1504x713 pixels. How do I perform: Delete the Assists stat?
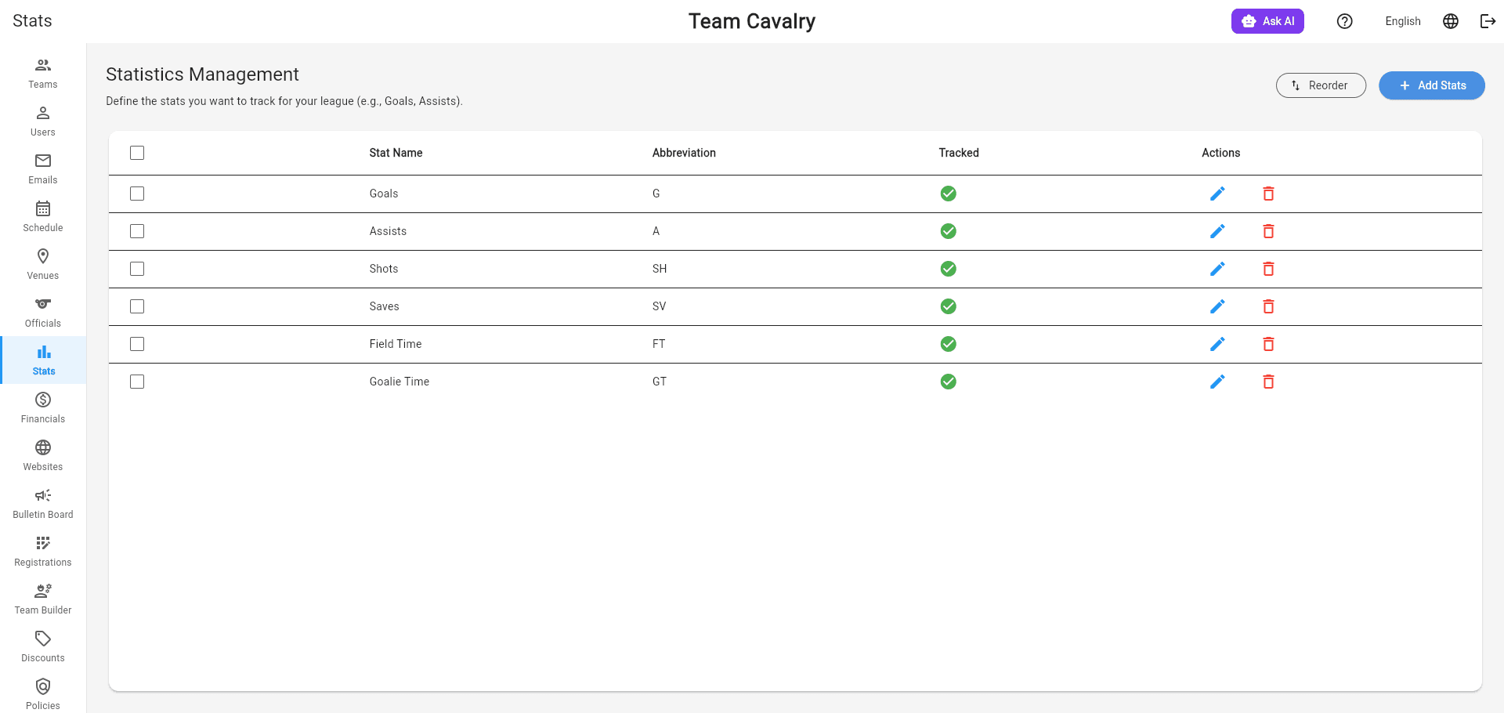click(x=1268, y=231)
